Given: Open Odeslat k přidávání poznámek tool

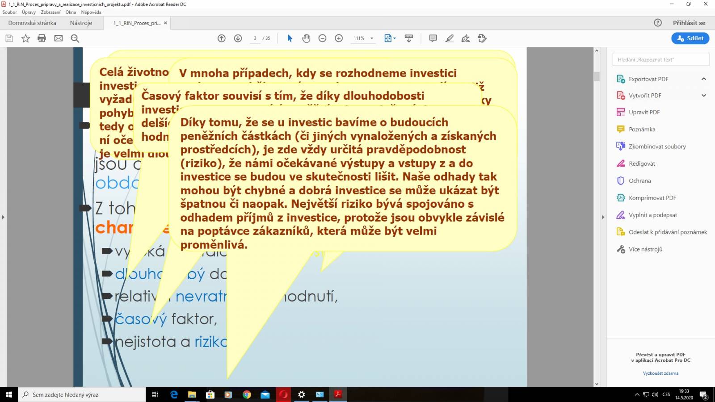Looking at the screenshot, I should click(668, 232).
